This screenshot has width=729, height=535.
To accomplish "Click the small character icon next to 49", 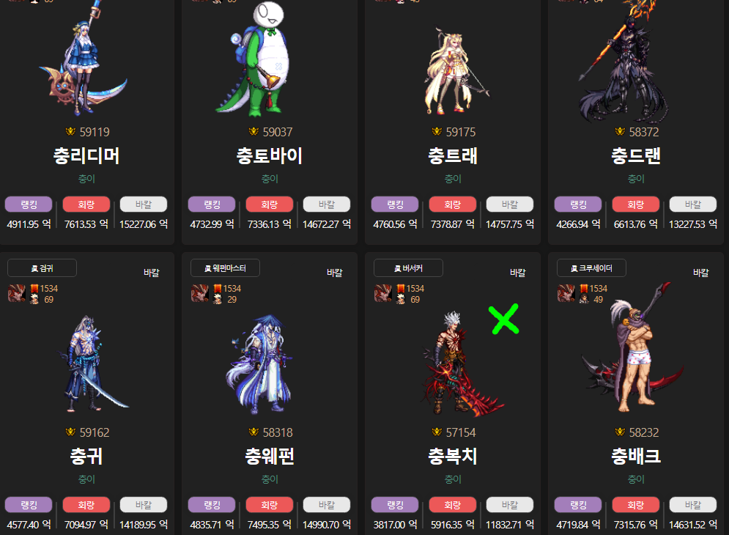I will pos(584,299).
